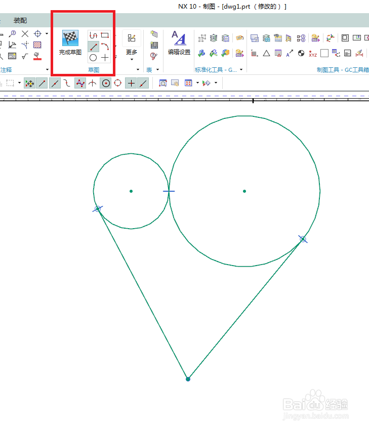Select the Profile sketch tool

93,35
